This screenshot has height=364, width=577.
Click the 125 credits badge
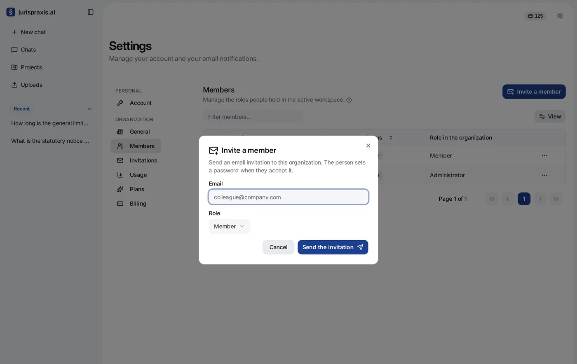tap(535, 16)
